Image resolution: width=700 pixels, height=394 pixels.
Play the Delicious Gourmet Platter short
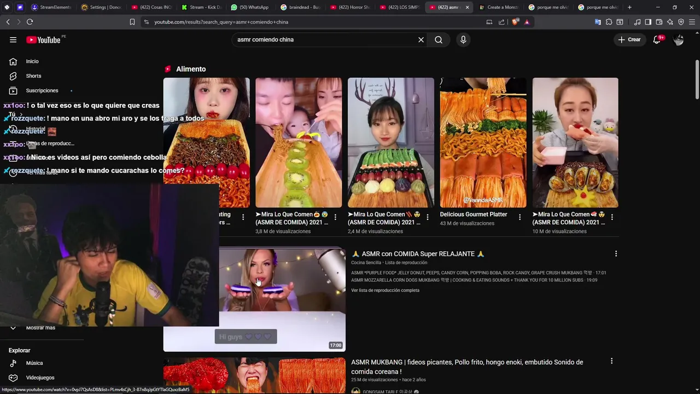(483, 142)
